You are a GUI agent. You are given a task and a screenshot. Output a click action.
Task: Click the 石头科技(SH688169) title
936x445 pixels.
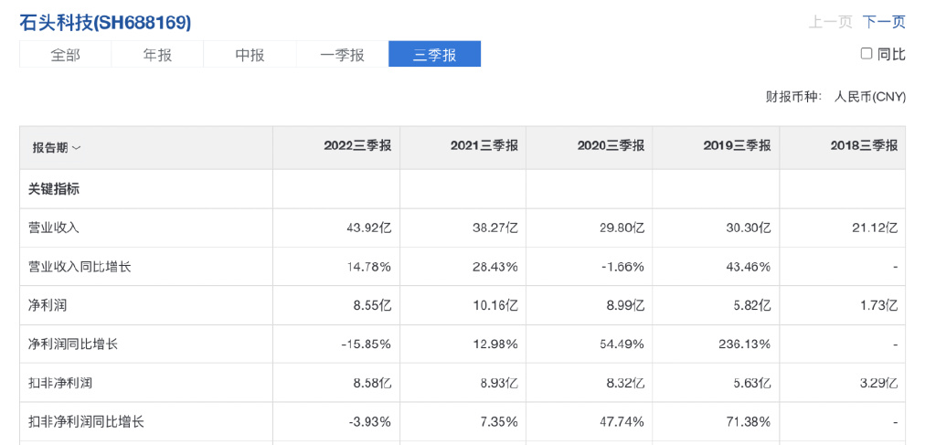(x=106, y=23)
